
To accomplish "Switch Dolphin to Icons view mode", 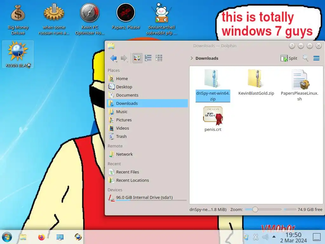I will [137, 58].
